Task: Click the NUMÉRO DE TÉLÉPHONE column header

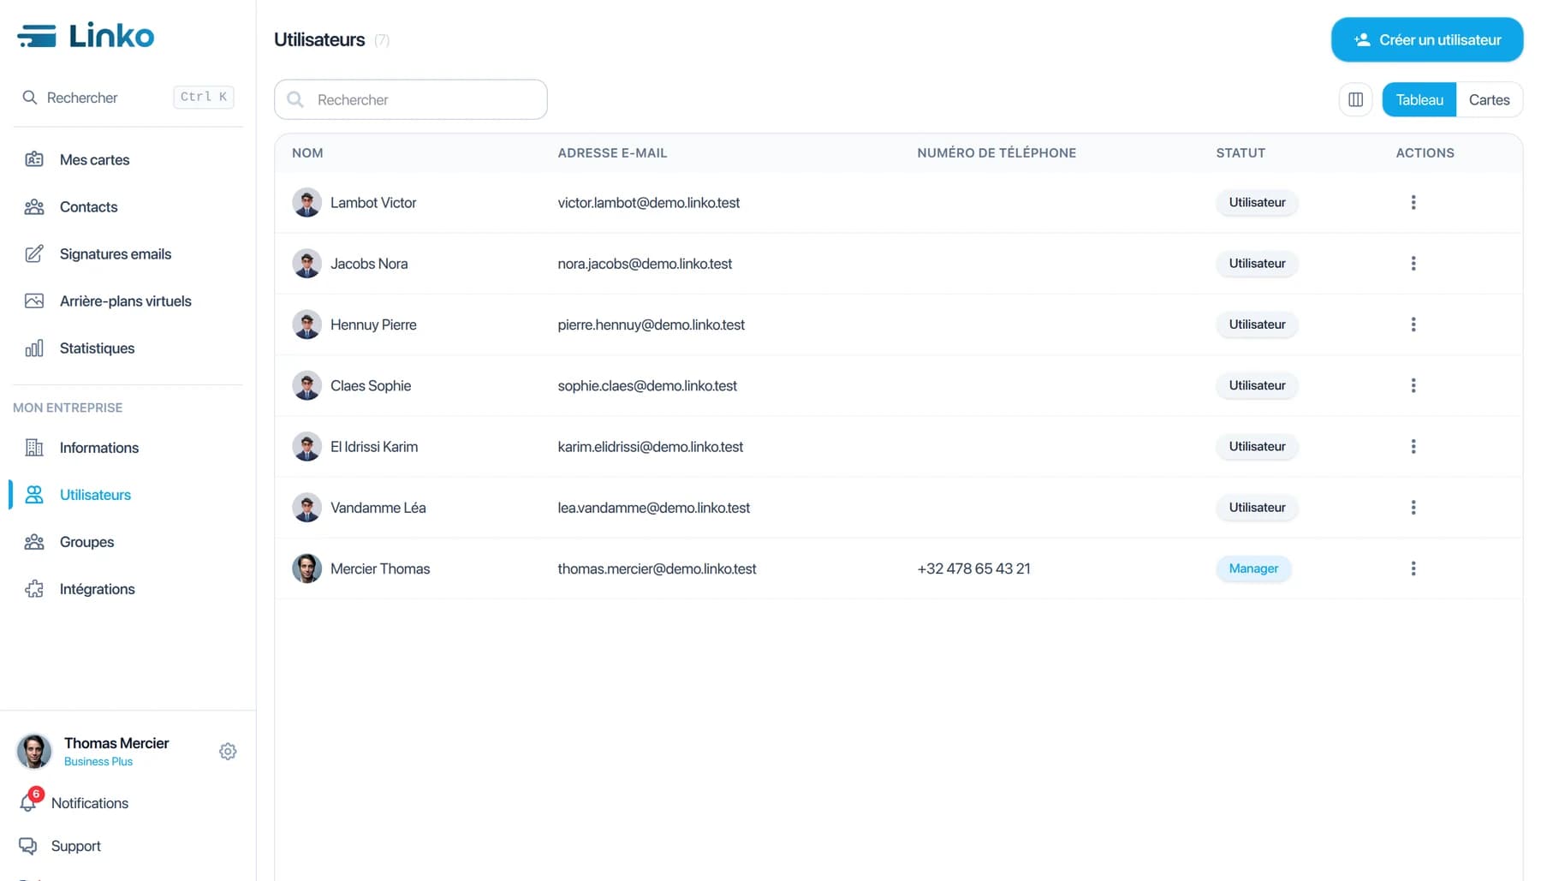Action: coord(997,152)
